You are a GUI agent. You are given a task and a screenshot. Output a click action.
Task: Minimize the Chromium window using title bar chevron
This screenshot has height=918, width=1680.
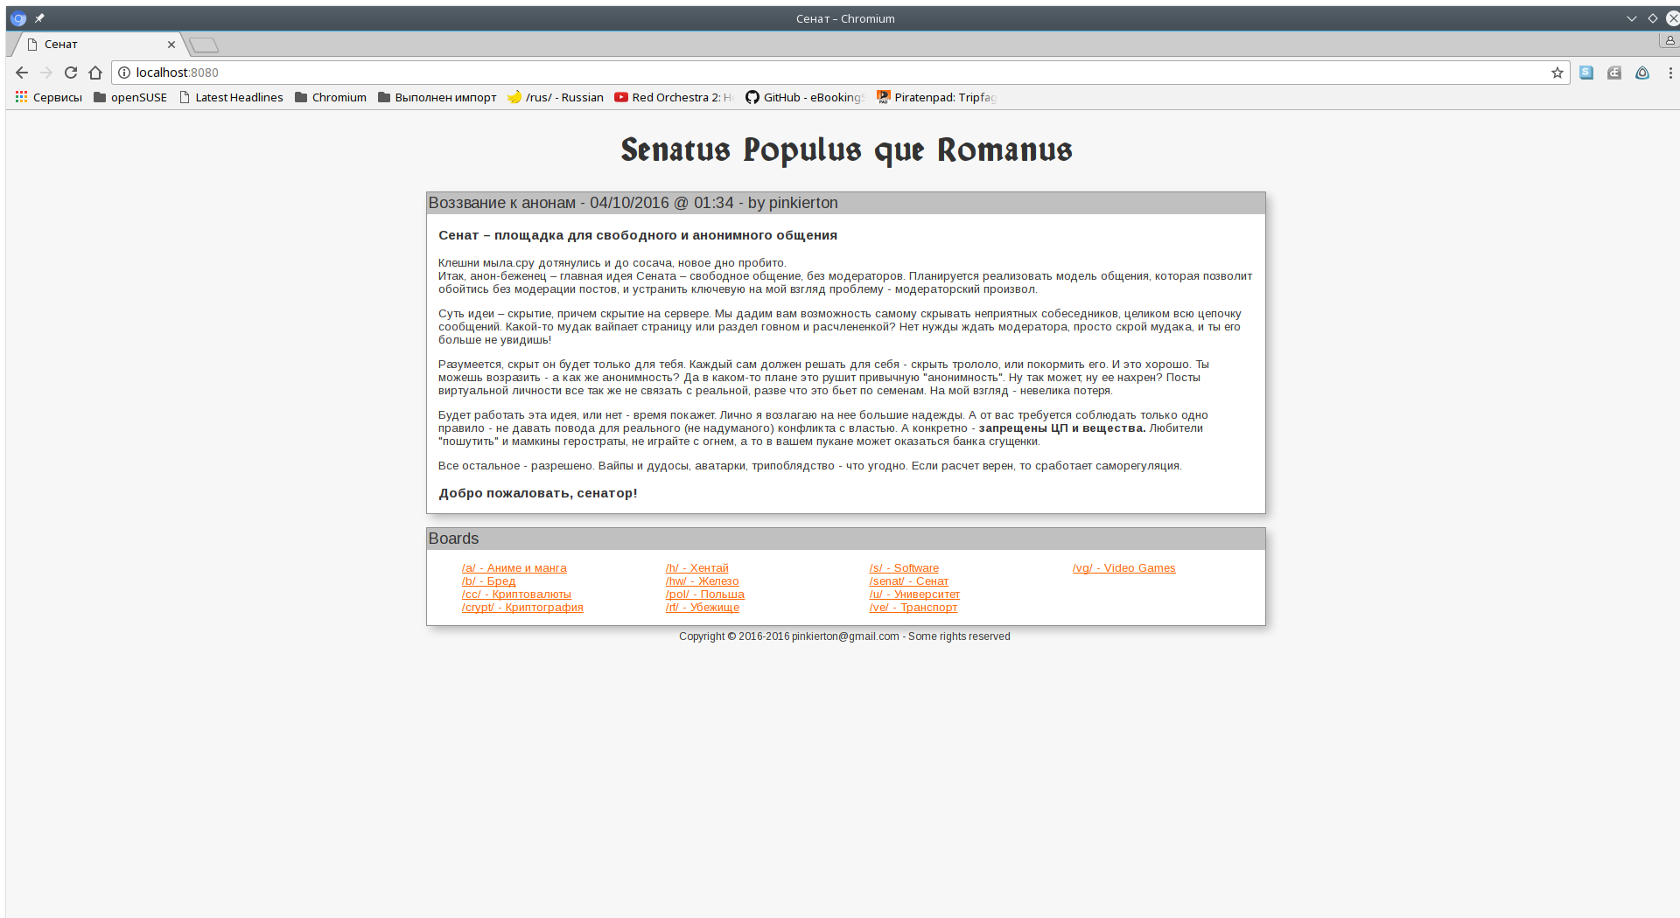pyautogui.click(x=1632, y=18)
